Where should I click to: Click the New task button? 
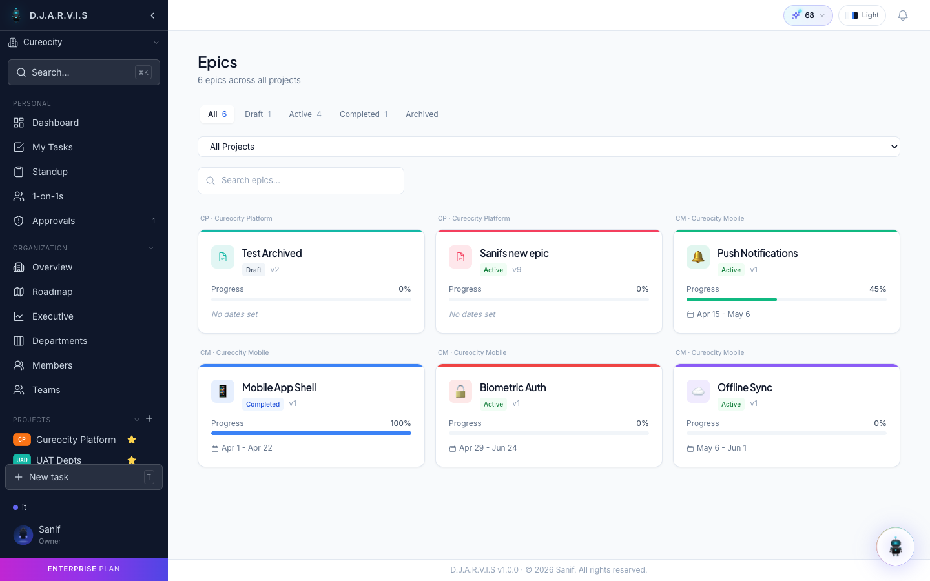pyautogui.click(x=84, y=477)
